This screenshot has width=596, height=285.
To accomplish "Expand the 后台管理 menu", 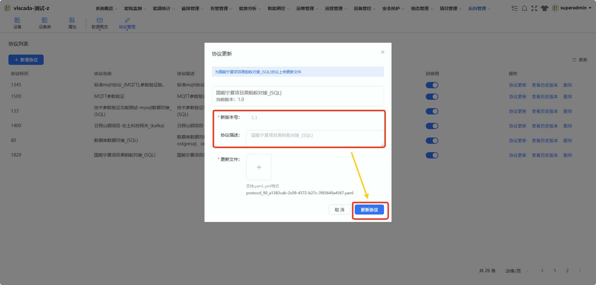I will pos(479,8).
